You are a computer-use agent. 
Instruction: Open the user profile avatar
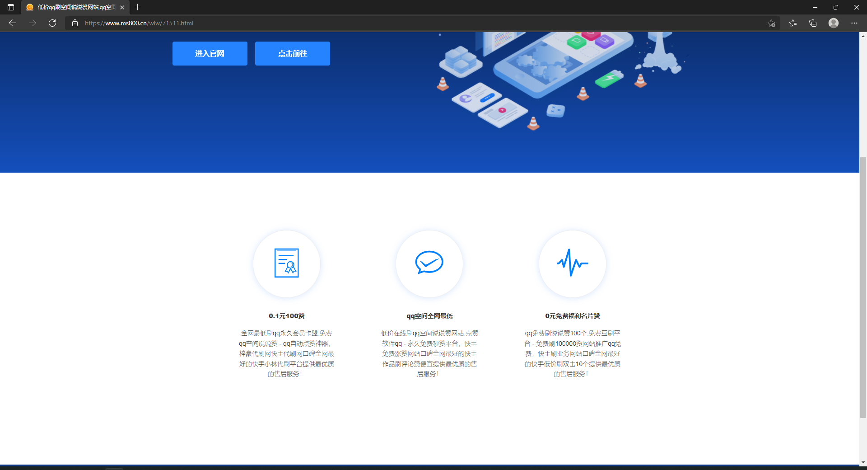(x=834, y=23)
